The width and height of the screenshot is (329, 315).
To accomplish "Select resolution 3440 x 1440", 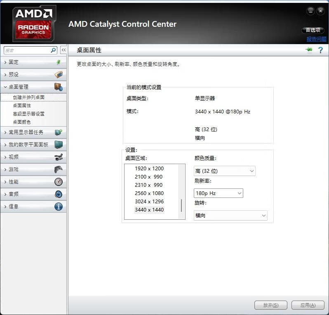I will (x=149, y=209).
